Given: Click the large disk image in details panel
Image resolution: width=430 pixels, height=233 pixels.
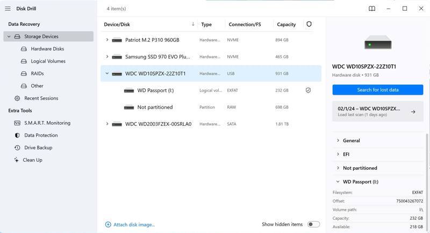Looking at the screenshot, I should click(378, 42).
